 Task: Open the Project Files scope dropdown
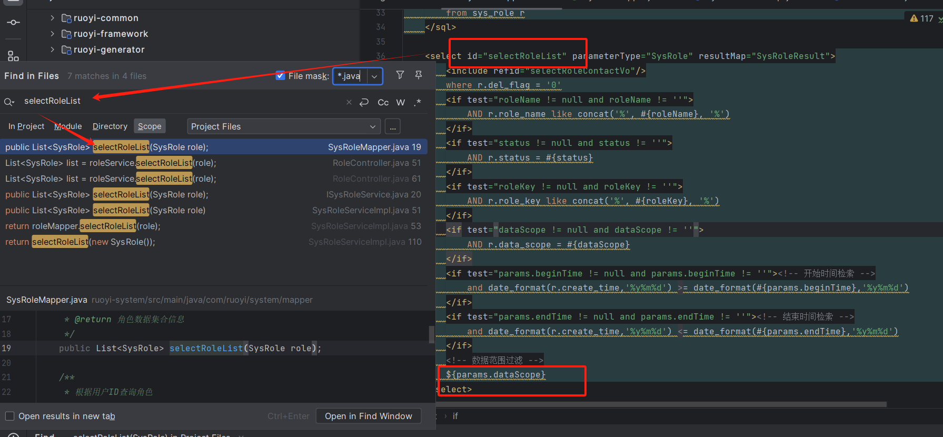click(x=284, y=126)
